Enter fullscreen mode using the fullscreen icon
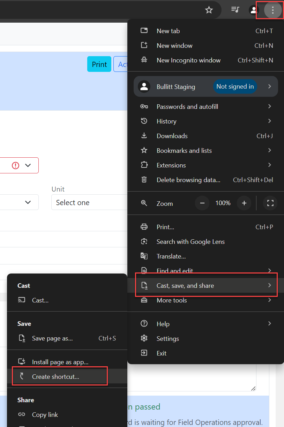284x427 pixels. click(x=270, y=203)
